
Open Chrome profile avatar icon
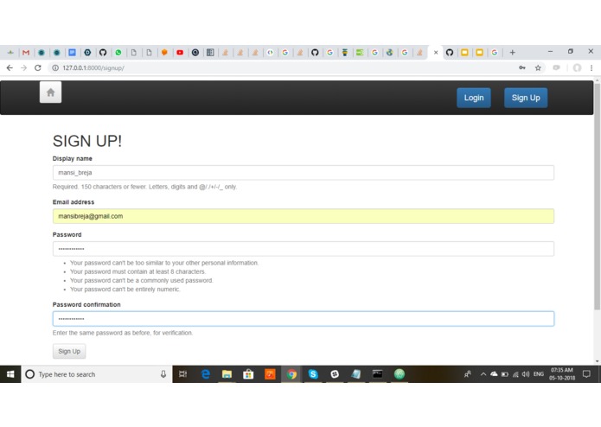tap(577, 67)
